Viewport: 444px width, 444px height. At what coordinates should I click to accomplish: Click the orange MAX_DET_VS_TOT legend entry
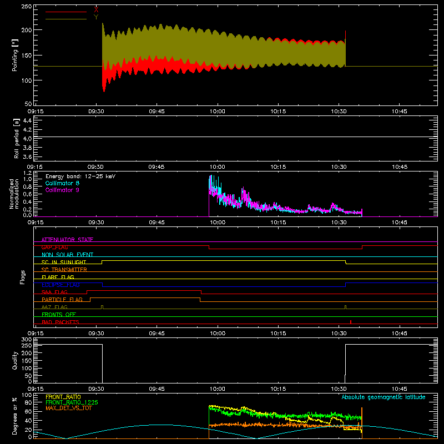69,408
